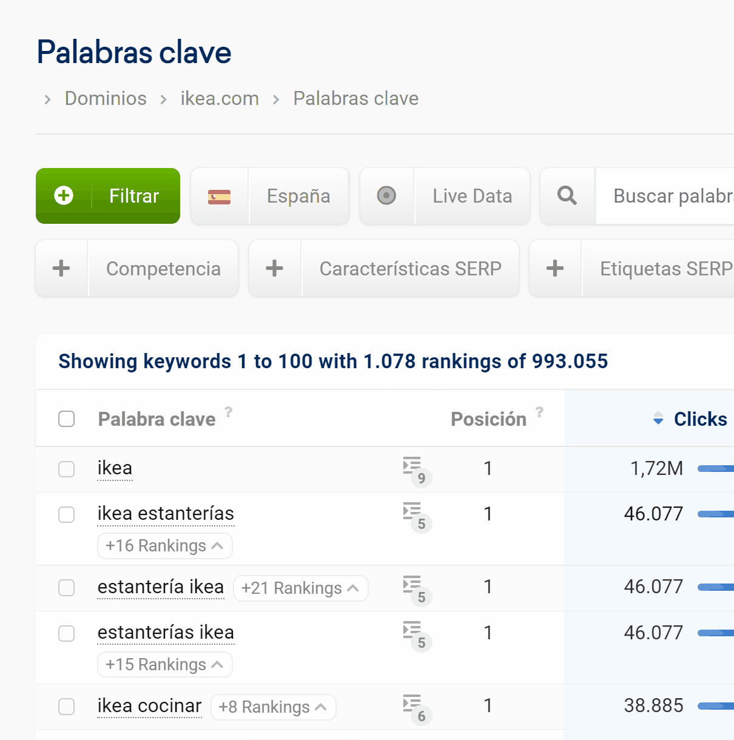Screen dimensions: 734x740
Task: Go to Dominios breadcrumb
Action: coord(106,98)
